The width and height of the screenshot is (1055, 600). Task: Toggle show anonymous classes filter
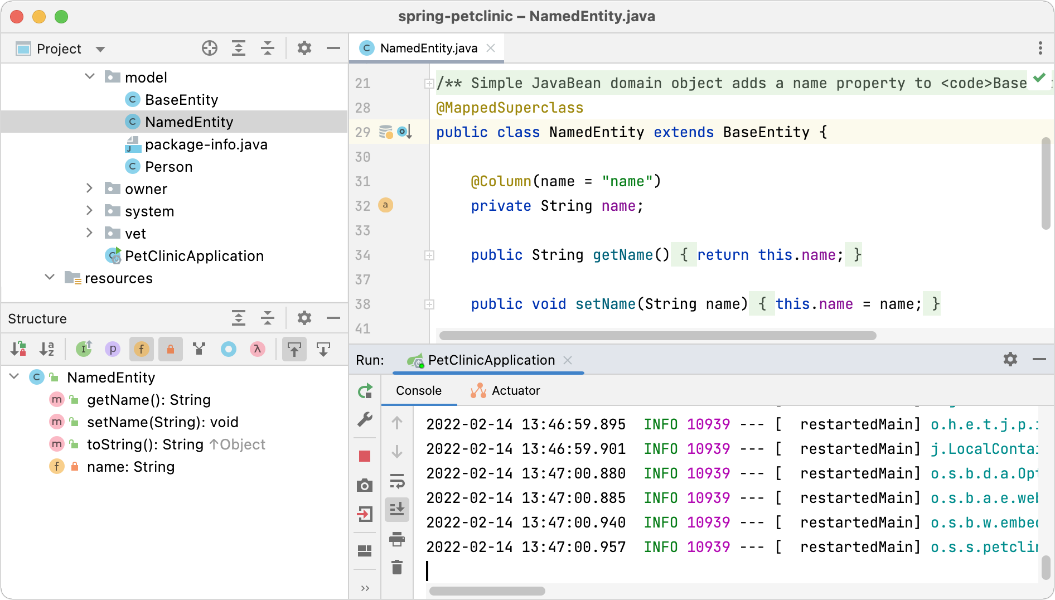pyautogui.click(x=229, y=349)
